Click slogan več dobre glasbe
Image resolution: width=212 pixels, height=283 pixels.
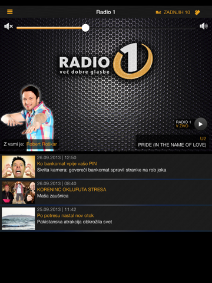(x=84, y=72)
